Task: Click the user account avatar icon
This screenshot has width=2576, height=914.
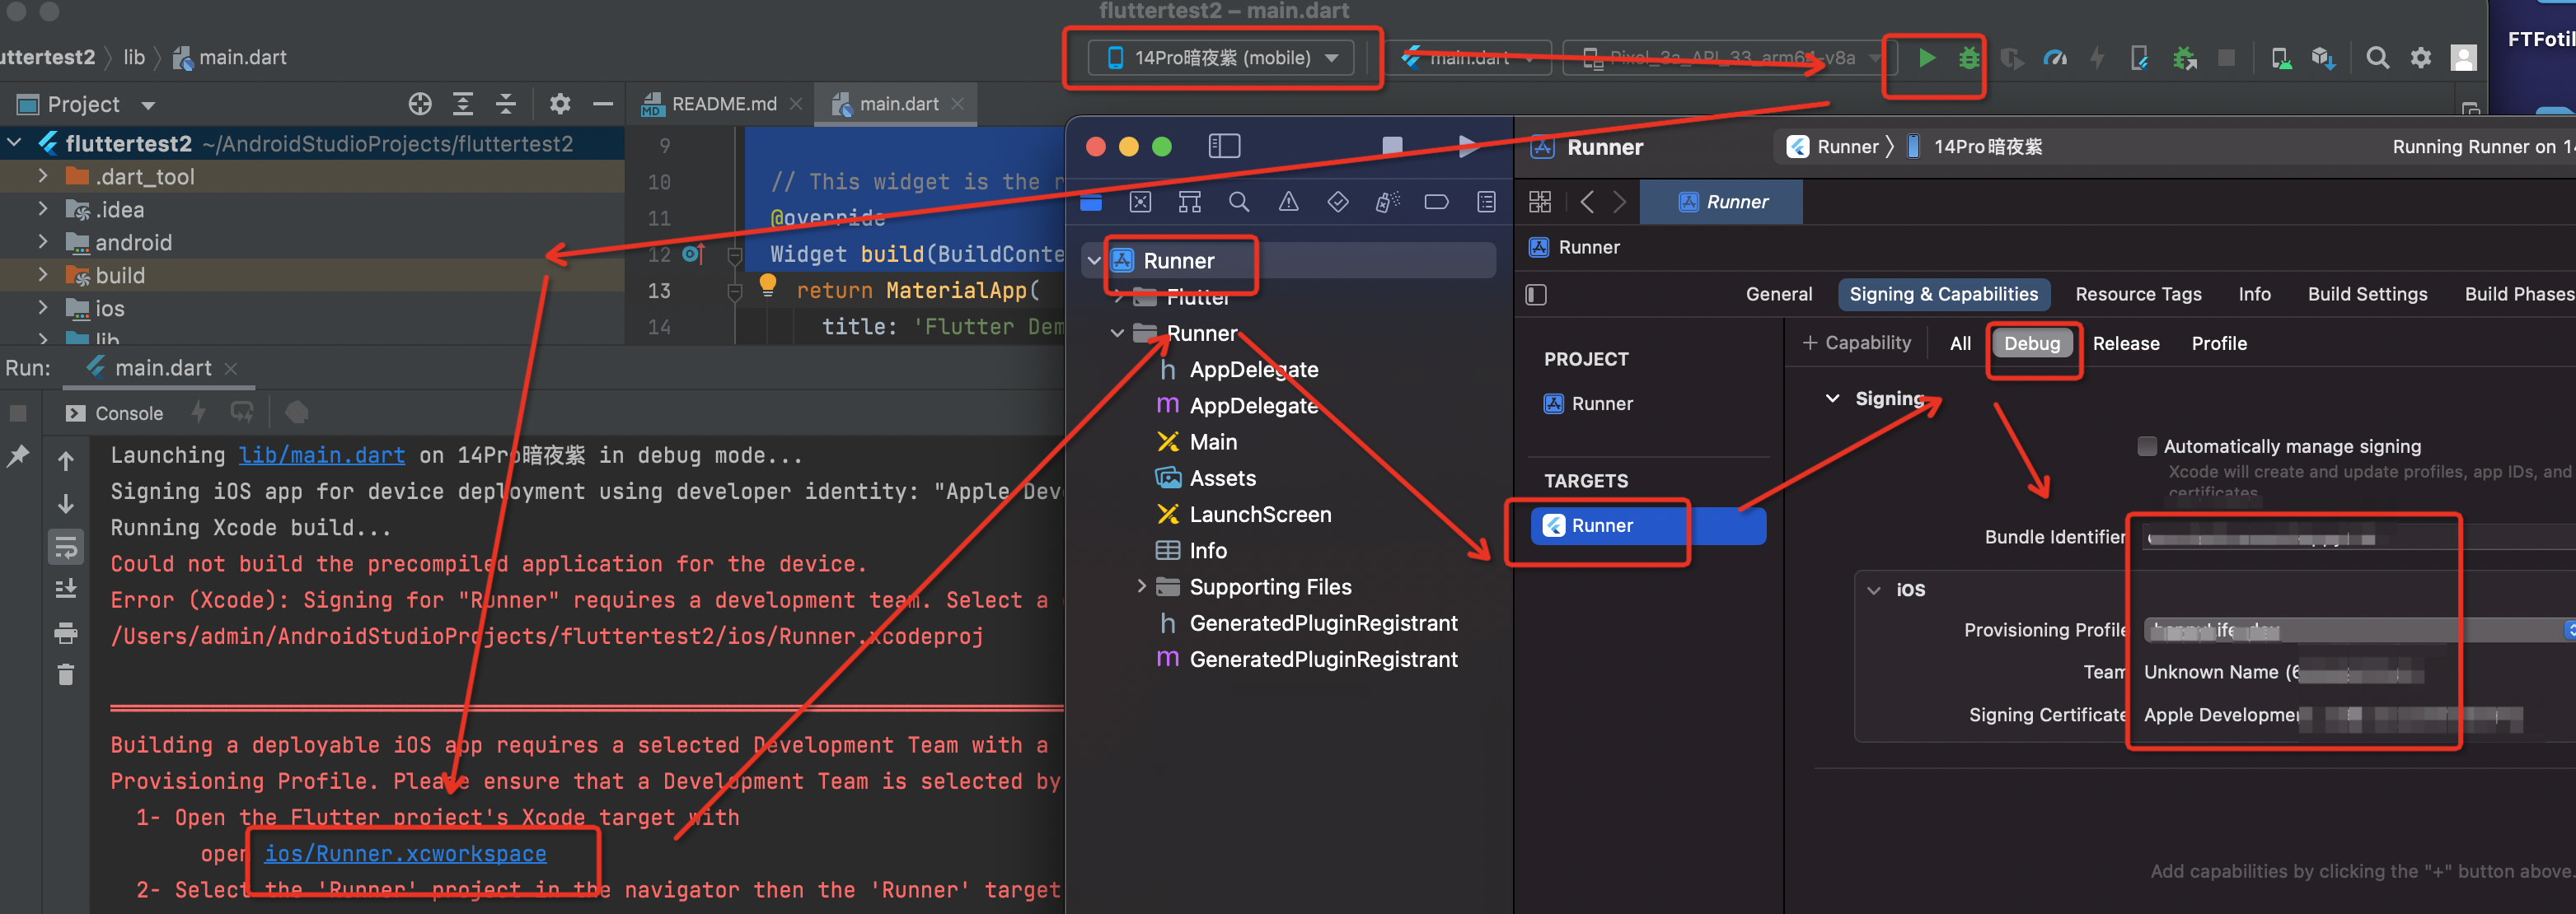Action: tap(2463, 58)
